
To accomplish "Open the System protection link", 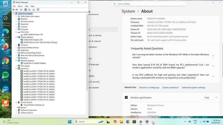I will [x=170, y=87].
